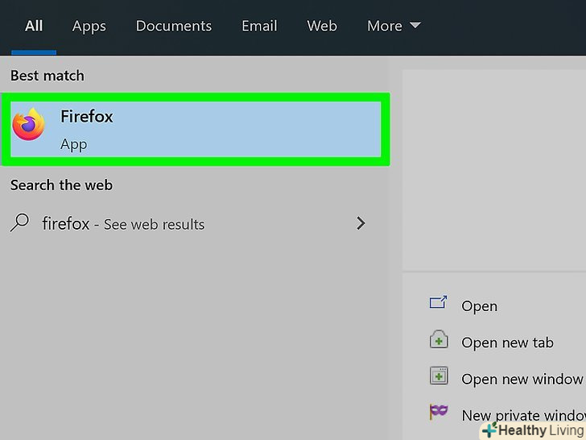Click the private window mask icon
The height and width of the screenshot is (440, 586).
coord(438,413)
